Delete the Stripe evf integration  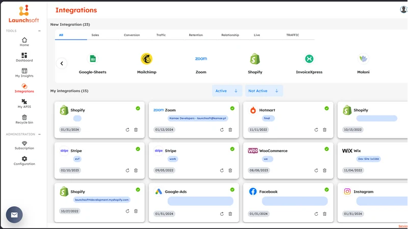pyautogui.click(x=136, y=170)
